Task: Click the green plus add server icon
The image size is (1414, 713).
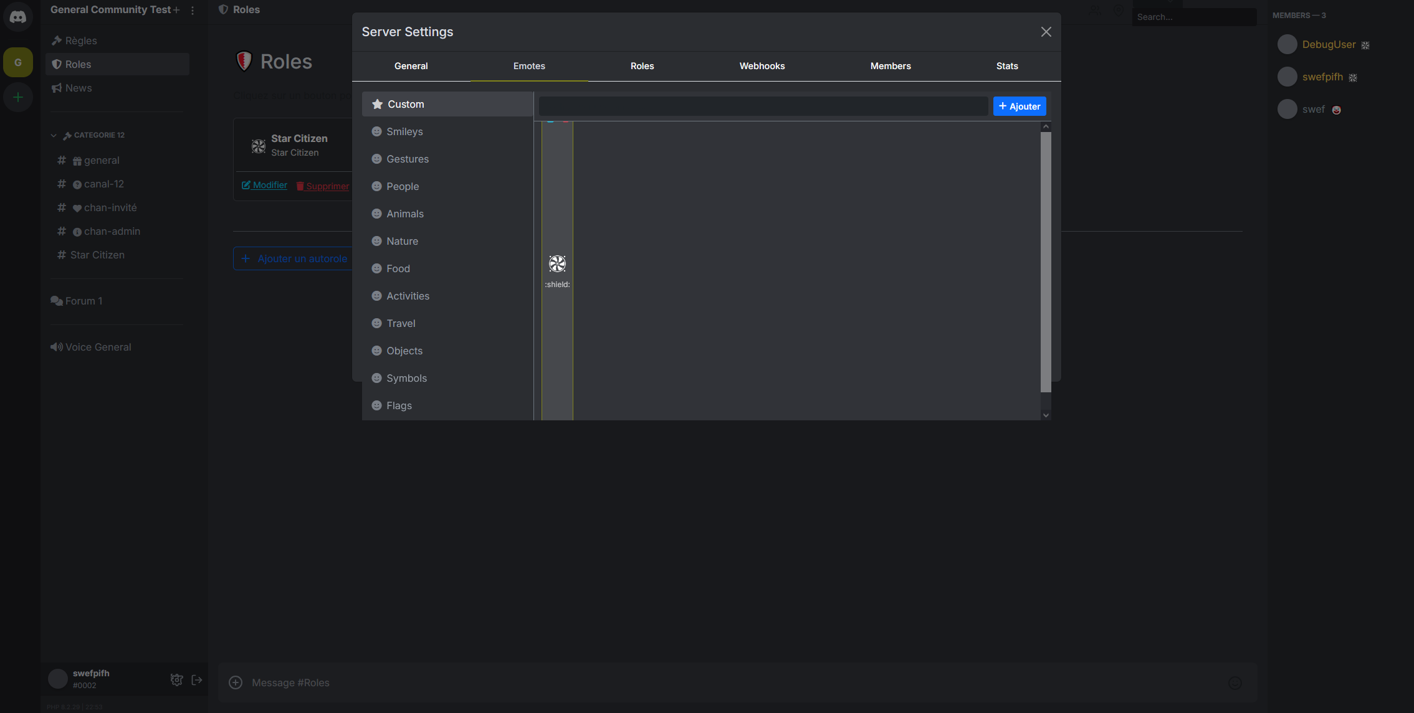Action: 18,97
